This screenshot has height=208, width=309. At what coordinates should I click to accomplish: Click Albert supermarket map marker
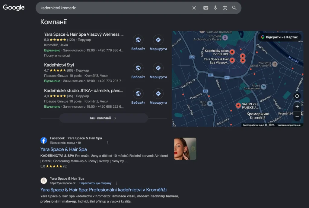tap(263, 87)
